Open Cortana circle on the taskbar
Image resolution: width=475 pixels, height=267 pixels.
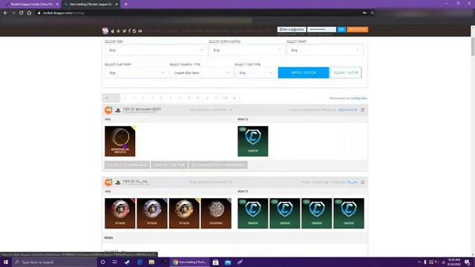tap(102, 262)
